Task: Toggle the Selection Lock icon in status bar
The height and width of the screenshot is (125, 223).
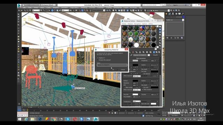Action: (112, 113)
